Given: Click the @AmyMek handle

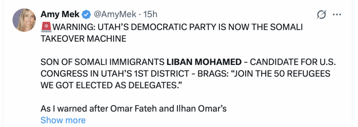Looking at the screenshot, I should coord(115,14).
